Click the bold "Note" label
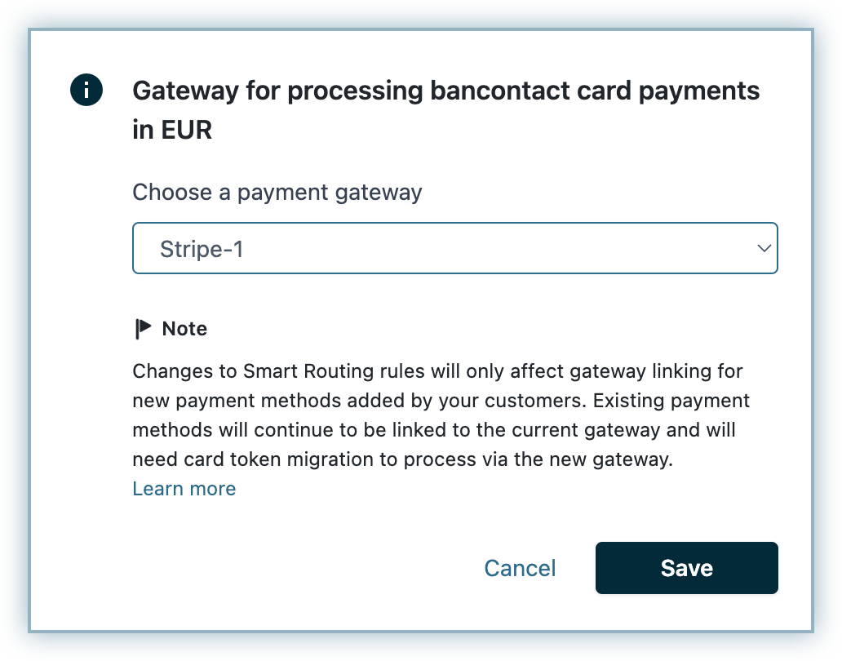Image resolution: width=842 pixels, height=661 pixels. (x=184, y=329)
